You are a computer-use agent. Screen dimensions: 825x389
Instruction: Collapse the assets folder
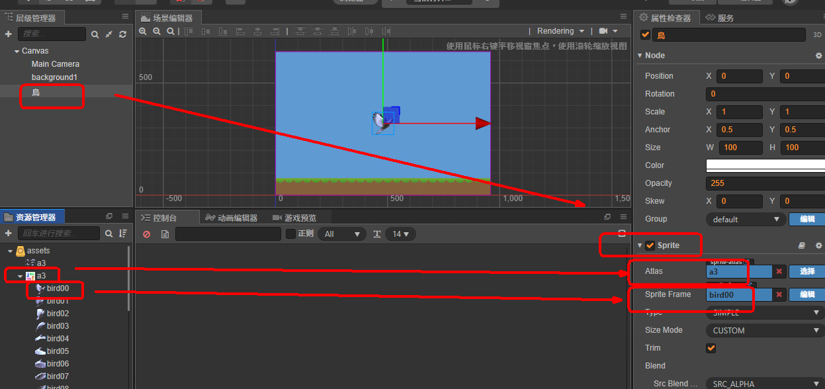pos(10,251)
